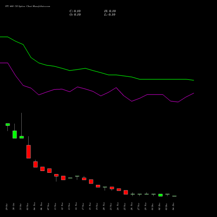The height and width of the screenshot is (217, 217).
Task: Select the 'H: 0.10' high value
Action: tap(110, 11)
